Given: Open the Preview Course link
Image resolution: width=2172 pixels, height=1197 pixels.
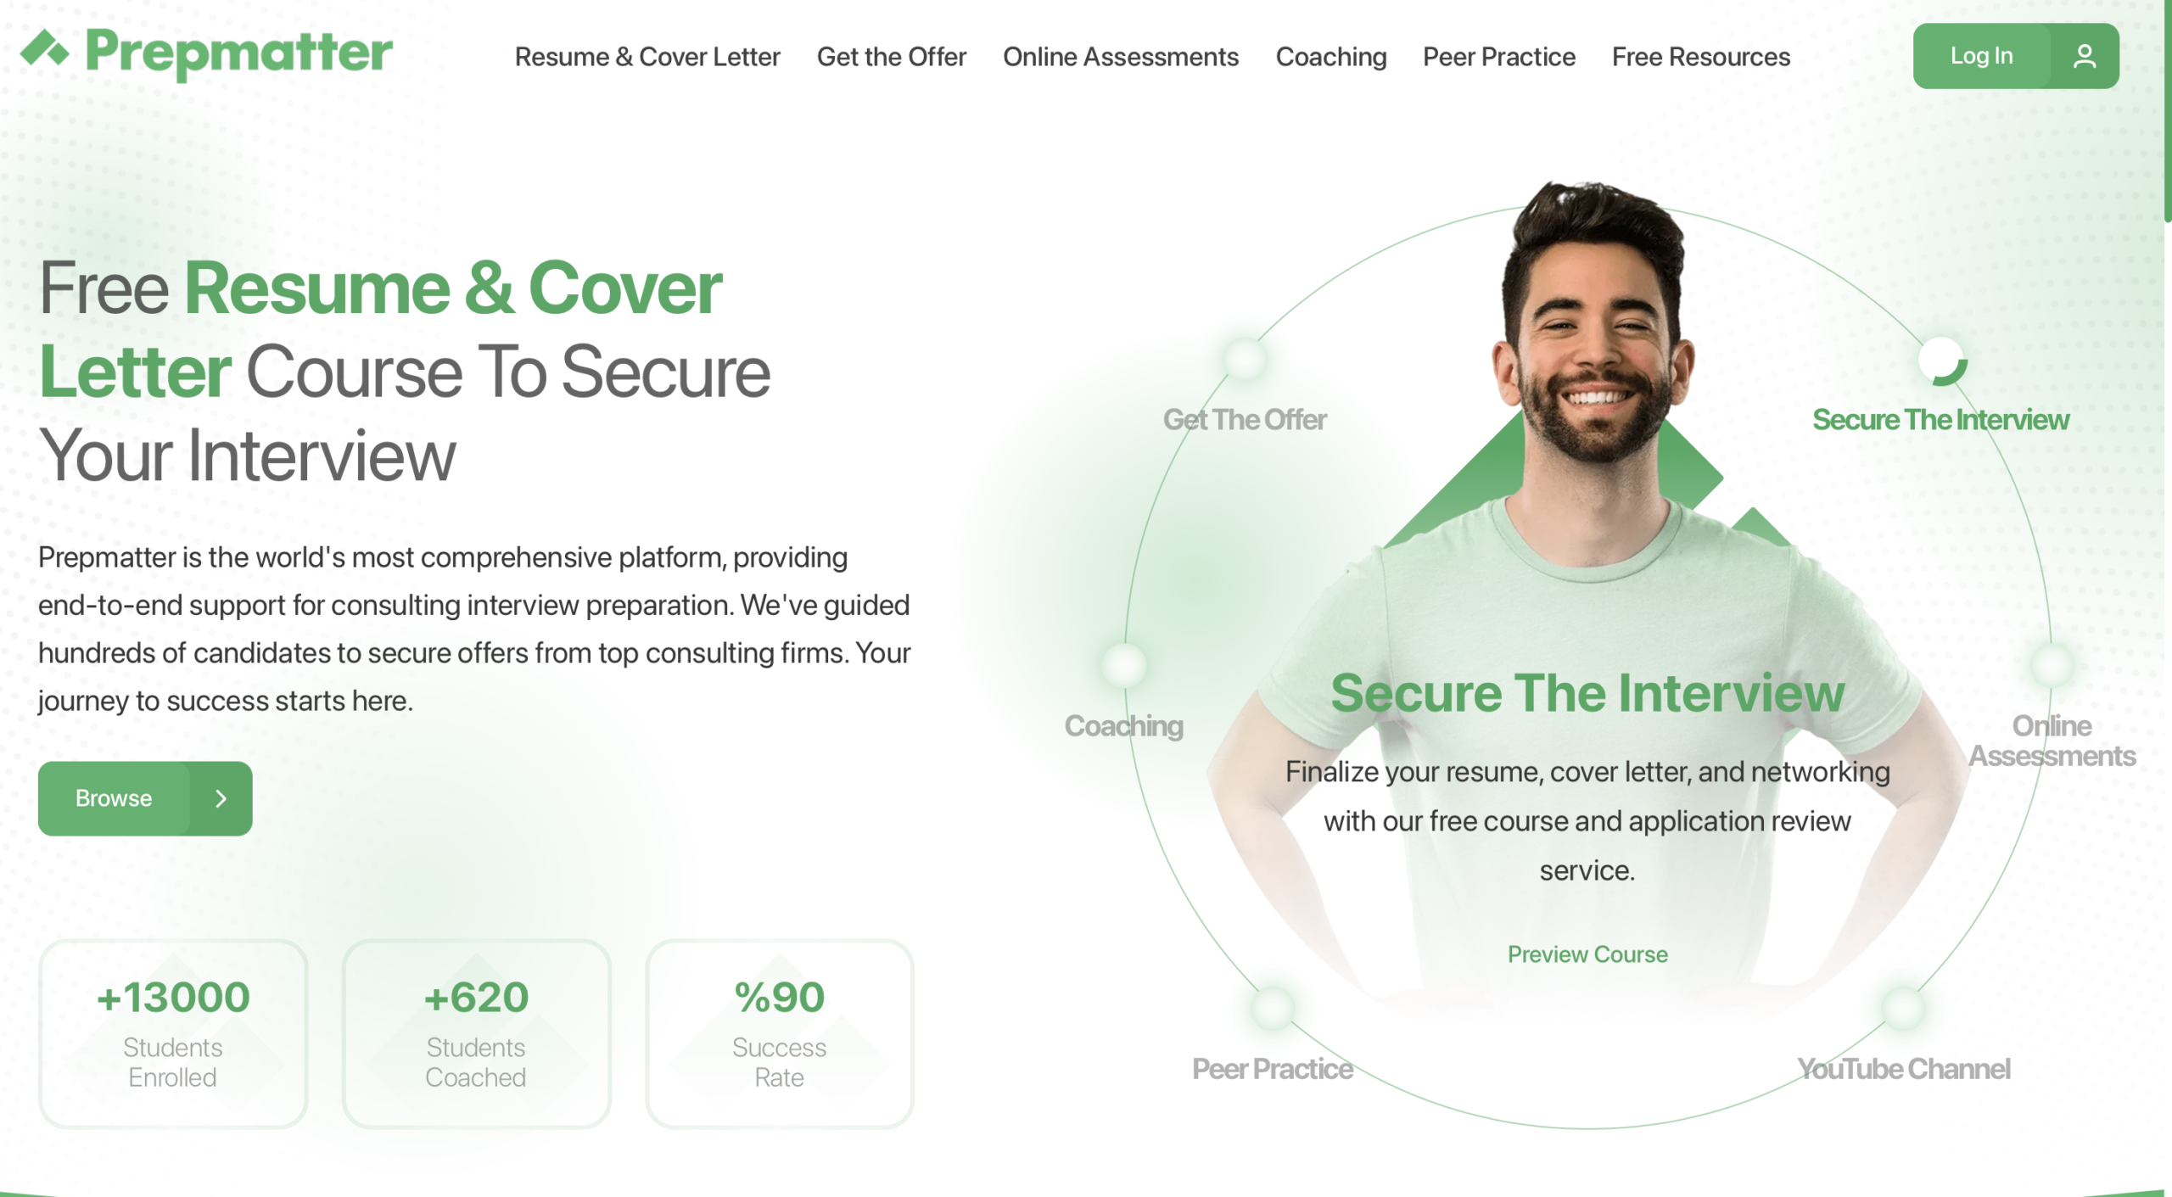Looking at the screenshot, I should [1587, 954].
